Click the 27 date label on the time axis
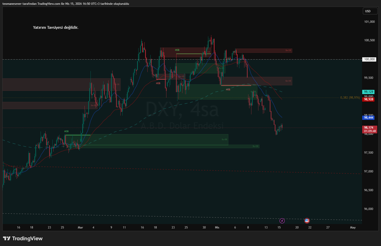 (328, 227)
